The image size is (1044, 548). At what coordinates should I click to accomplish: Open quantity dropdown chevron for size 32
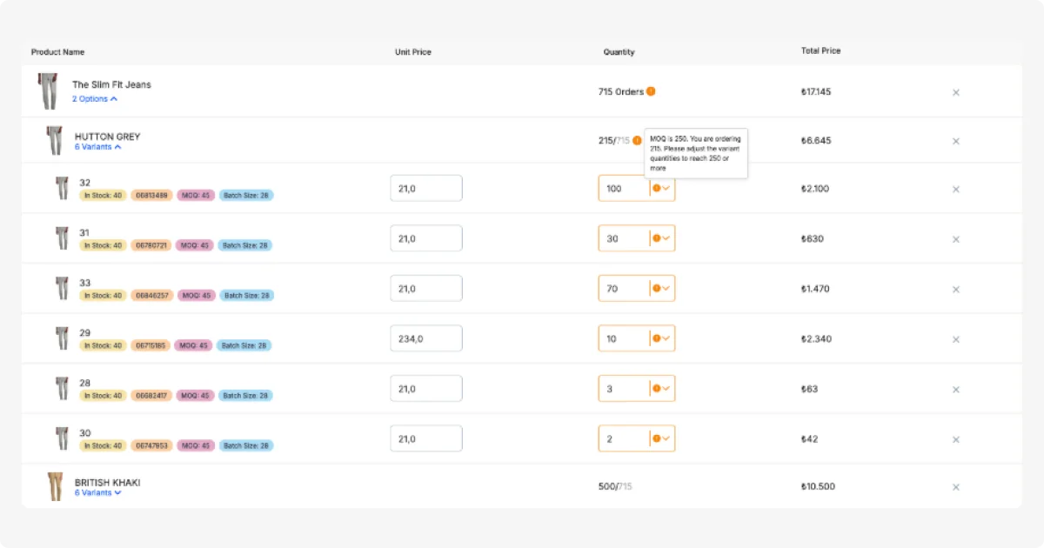(666, 189)
